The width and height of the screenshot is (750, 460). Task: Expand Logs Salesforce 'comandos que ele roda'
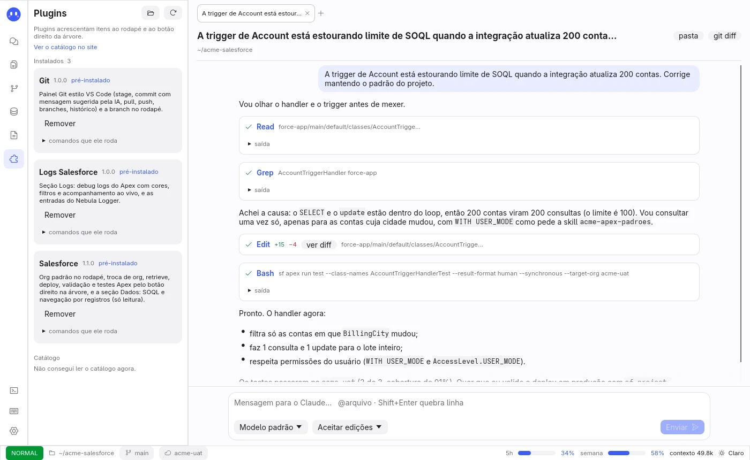[x=80, y=232]
